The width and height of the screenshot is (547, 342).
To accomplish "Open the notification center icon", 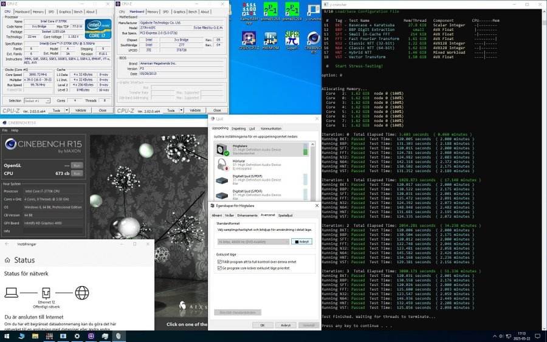I will (x=538, y=336).
